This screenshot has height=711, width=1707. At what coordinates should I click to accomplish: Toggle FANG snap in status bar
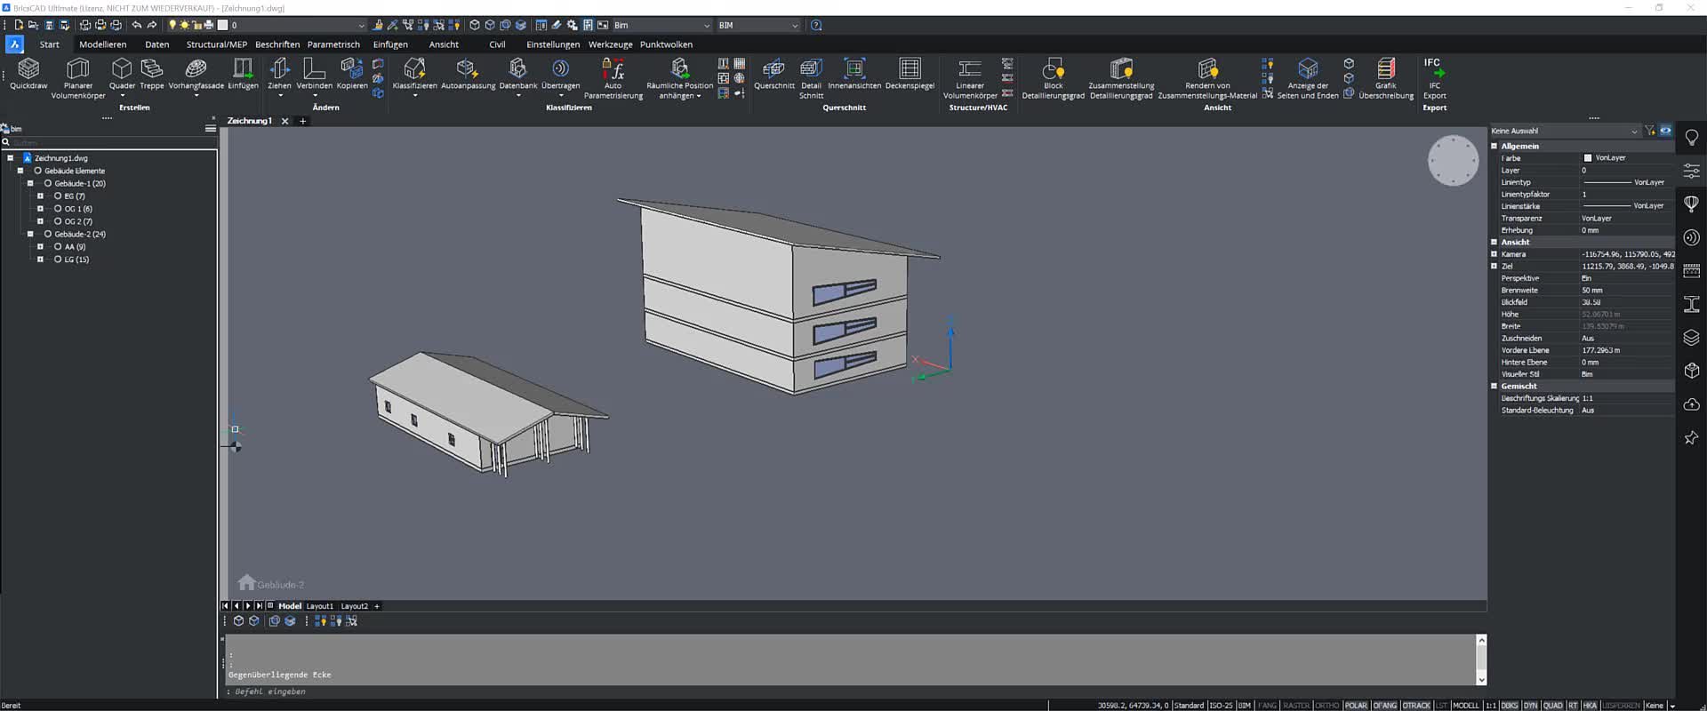1267,705
